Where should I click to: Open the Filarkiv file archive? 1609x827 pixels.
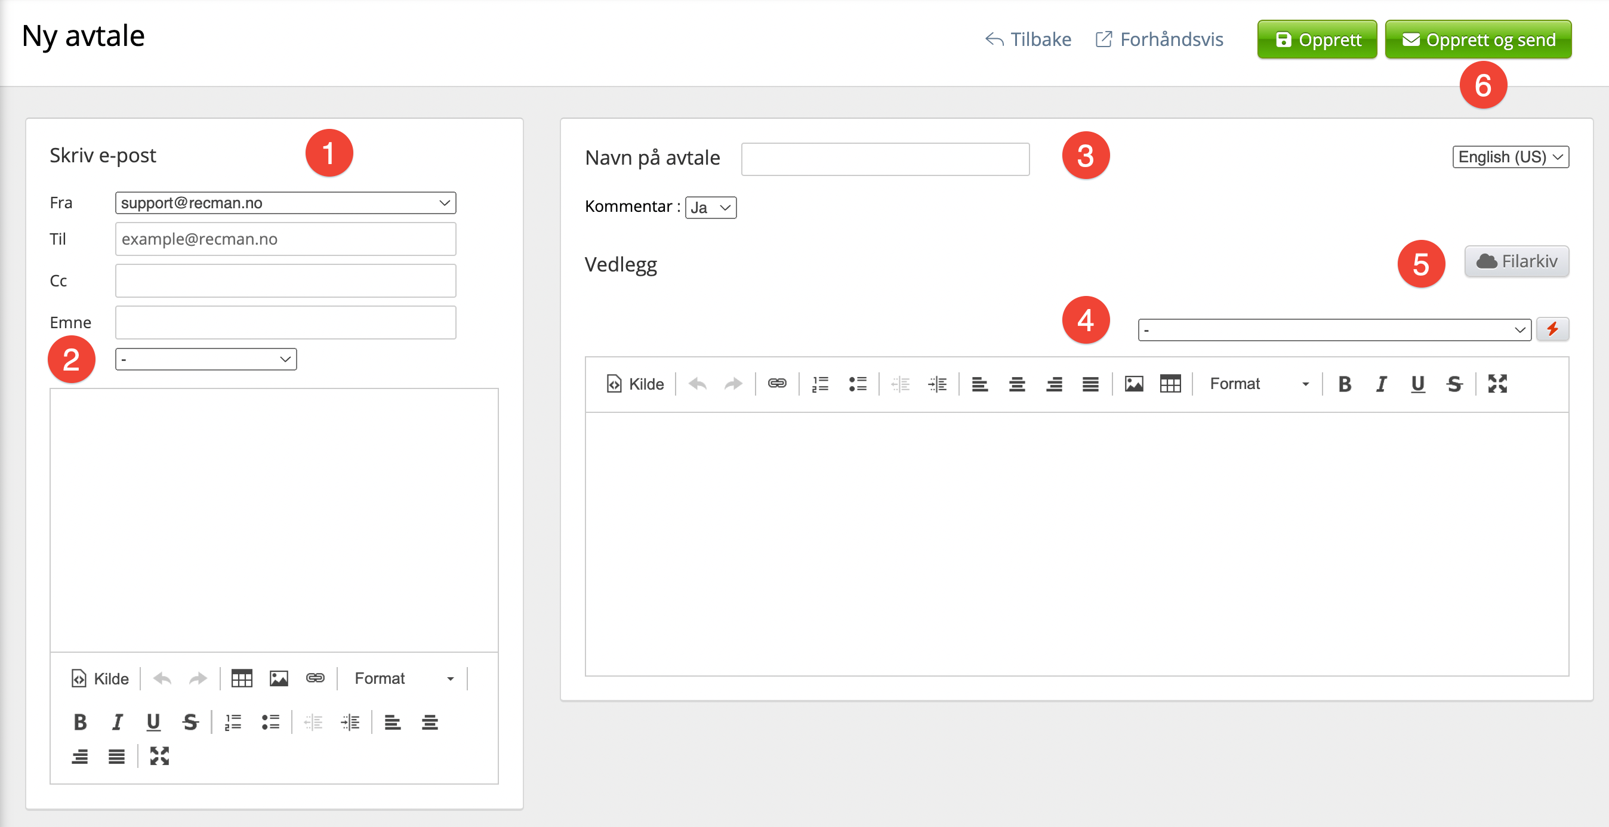point(1516,261)
